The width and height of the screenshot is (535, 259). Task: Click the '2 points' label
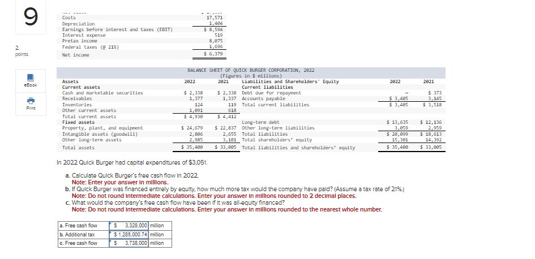coord(22,51)
